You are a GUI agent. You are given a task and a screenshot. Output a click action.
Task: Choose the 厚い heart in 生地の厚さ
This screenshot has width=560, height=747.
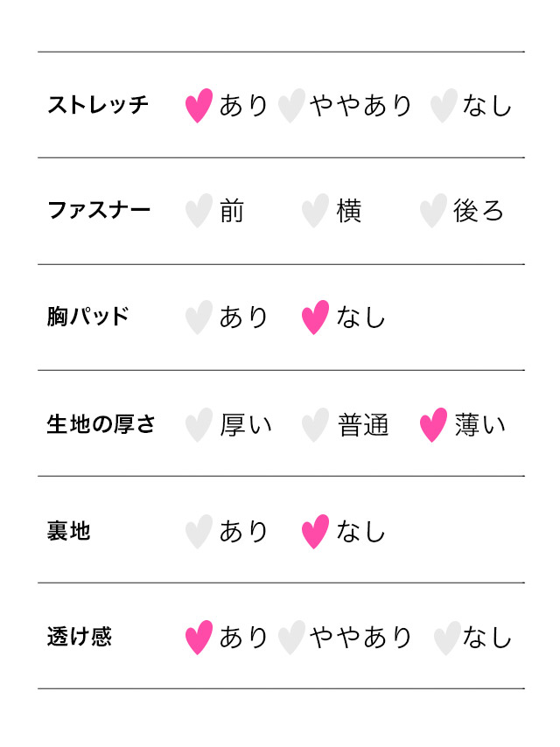point(199,425)
